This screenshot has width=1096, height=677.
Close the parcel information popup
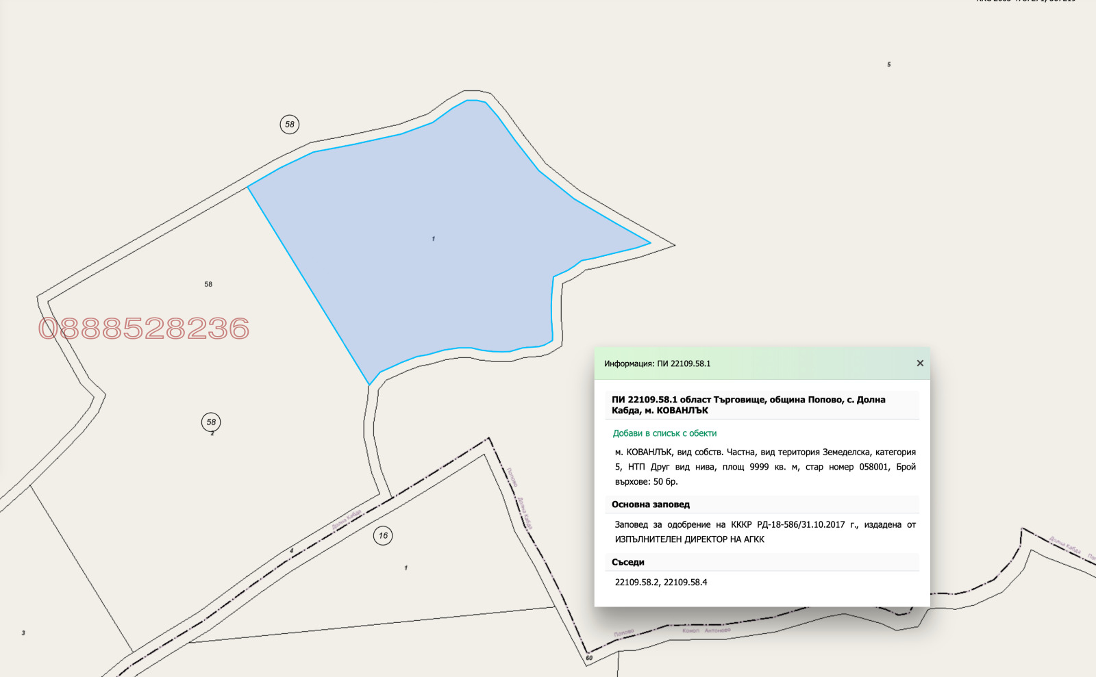click(920, 363)
